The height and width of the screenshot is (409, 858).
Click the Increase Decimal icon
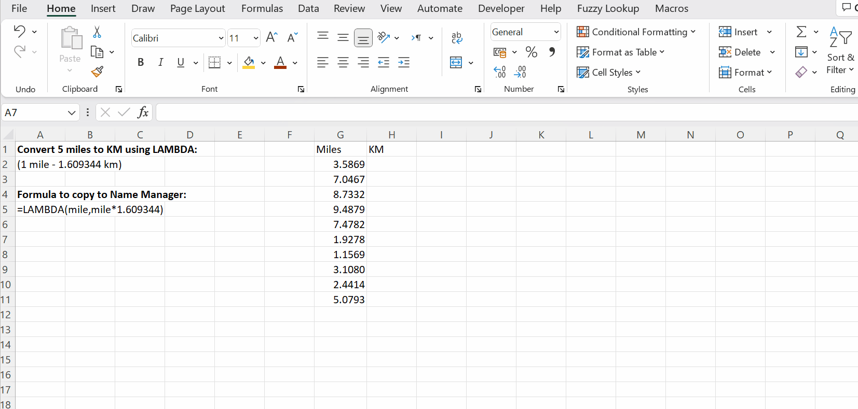(499, 72)
